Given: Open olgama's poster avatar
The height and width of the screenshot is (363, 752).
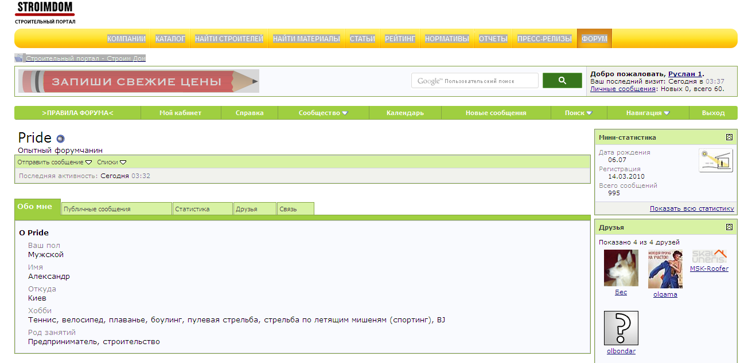Looking at the screenshot, I should [x=665, y=269].
